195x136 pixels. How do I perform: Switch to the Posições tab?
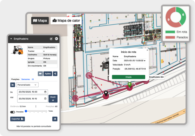(x=15, y=79)
